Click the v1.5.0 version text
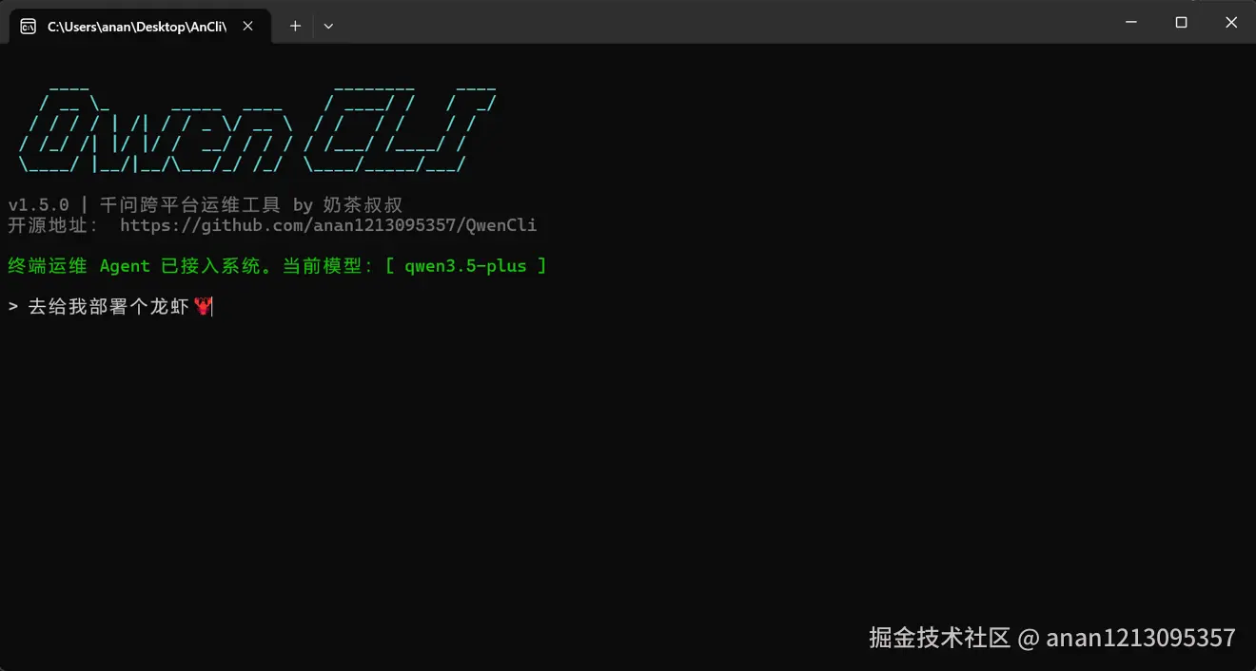 click(36, 203)
